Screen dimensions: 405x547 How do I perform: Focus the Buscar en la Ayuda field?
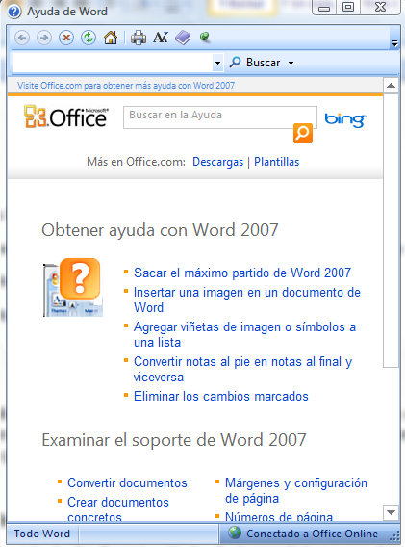[220, 117]
